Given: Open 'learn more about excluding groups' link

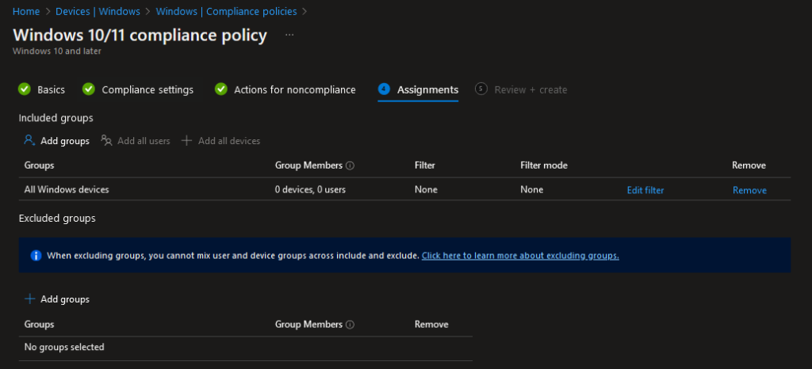Looking at the screenshot, I should 520,255.
